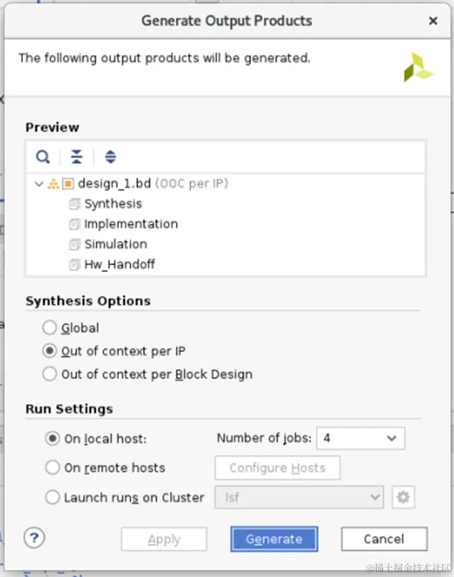Screen dimensions: 454x577
Task: Click the Synthesis output product icon
Action: click(x=74, y=204)
